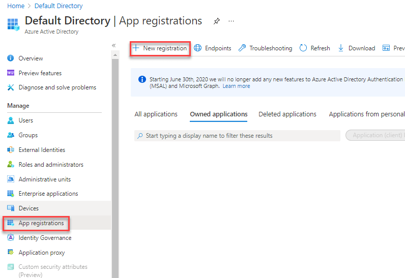The width and height of the screenshot is (405, 278).
Task: Open Identity Governance menu item
Action: [x=45, y=238]
